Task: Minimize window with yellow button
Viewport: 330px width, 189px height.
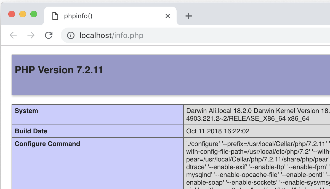Action: (23, 14)
